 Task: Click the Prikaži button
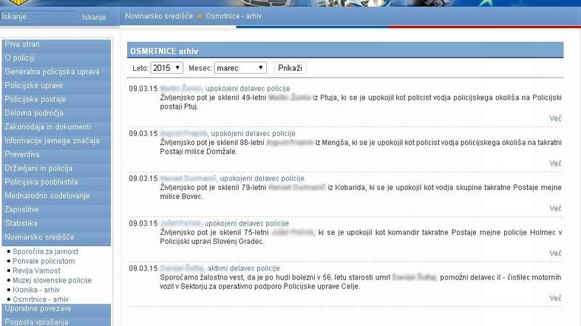click(290, 68)
